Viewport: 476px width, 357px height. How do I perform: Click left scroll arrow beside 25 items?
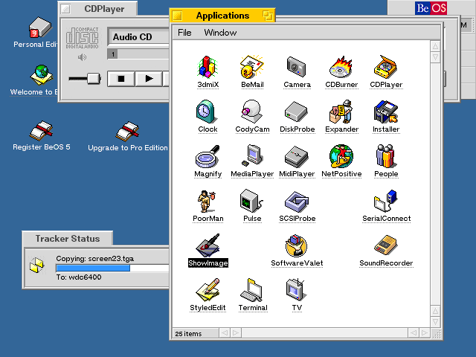225,333
